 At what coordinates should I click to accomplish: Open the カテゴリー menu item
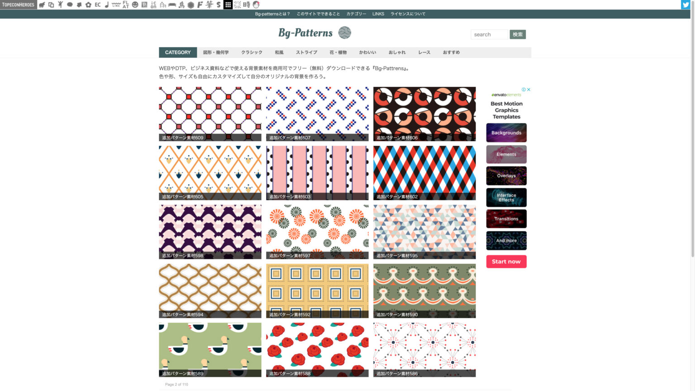click(357, 14)
